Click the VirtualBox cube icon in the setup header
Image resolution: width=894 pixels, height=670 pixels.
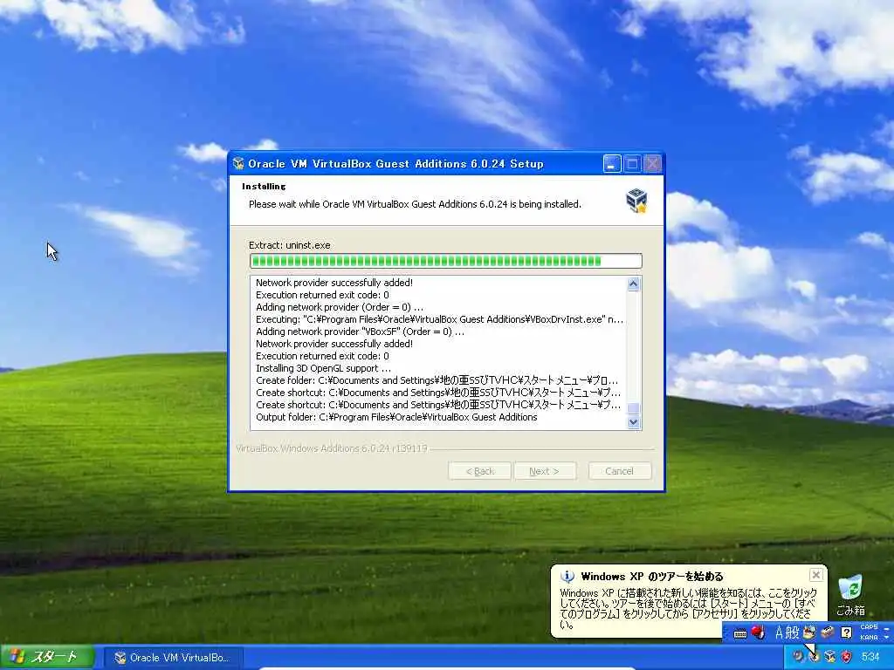(x=636, y=201)
